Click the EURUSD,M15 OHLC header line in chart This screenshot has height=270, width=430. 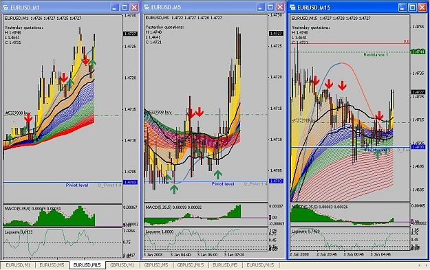(331, 19)
